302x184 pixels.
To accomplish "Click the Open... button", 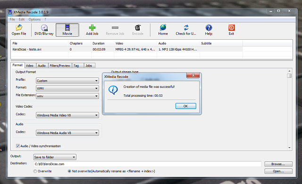I will 278,171.
